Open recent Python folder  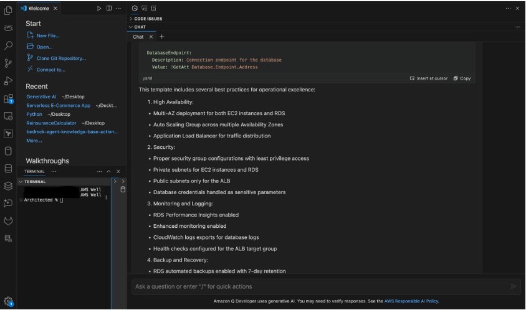coord(34,115)
